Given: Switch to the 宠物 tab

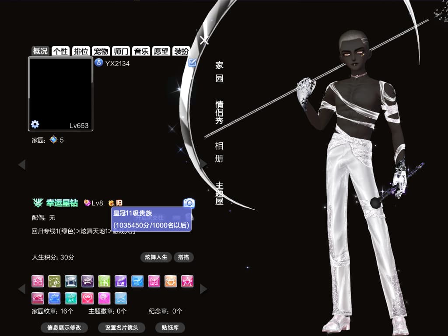Looking at the screenshot, I should 101,51.
